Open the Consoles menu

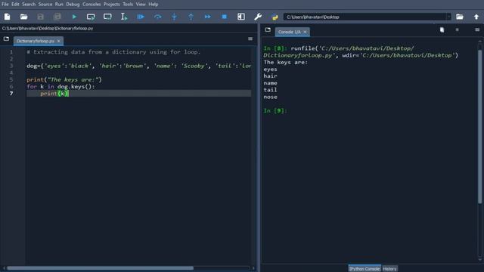(92, 5)
